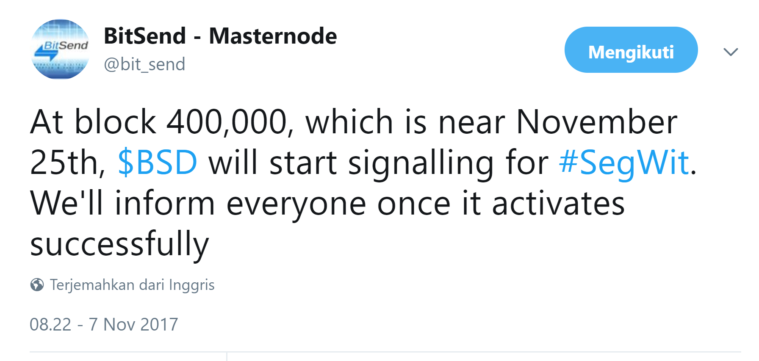
Task: Open the tweet options chevron
Action: point(731,52)
